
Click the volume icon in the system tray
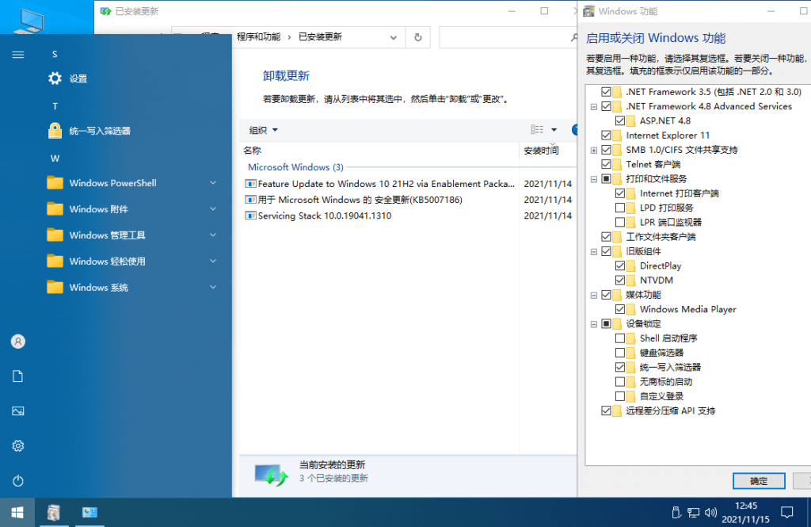tap(710, 512)
